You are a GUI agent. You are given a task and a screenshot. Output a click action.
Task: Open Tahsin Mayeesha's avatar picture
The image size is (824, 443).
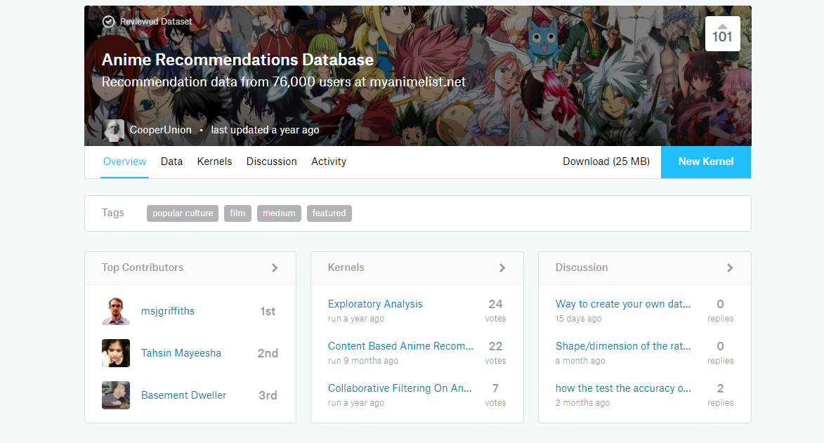click(116, 353)
